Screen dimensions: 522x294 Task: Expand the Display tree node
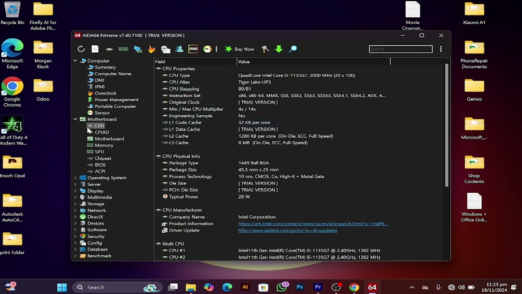pyautogui.click(x=75, y=191)
